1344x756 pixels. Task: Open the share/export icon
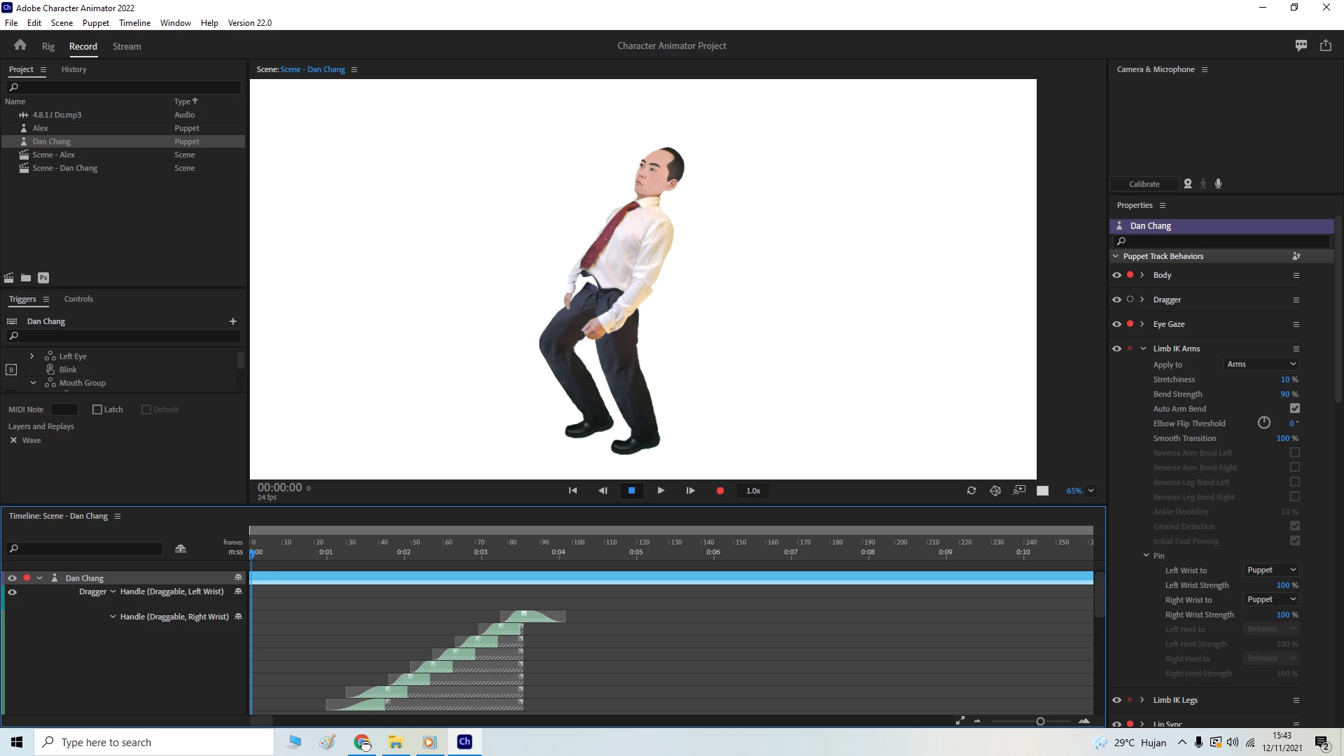click(1326, 45)
